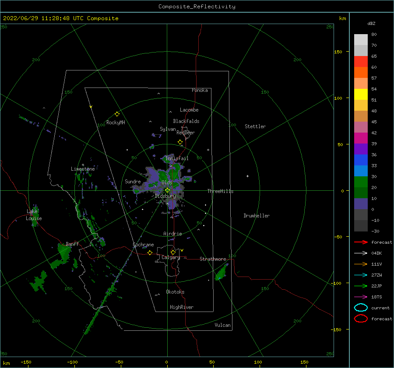The width and height of the screenshot is (394, 368).
Task: Pick the pink 42-45 dBZ swatch
Action: pyautogui.click(x=361, y=127)
